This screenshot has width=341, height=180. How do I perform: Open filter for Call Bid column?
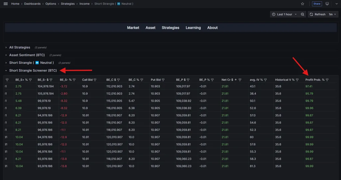point(95,80)
